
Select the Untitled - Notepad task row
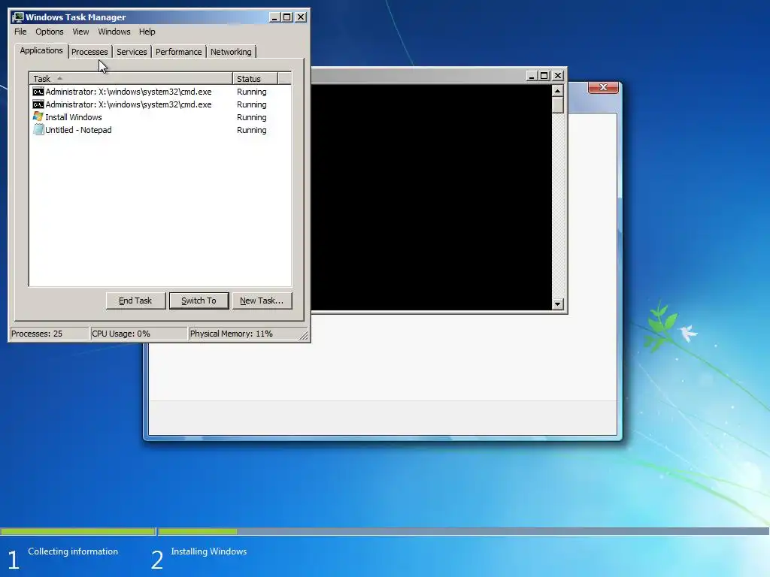tap(160, 130)
